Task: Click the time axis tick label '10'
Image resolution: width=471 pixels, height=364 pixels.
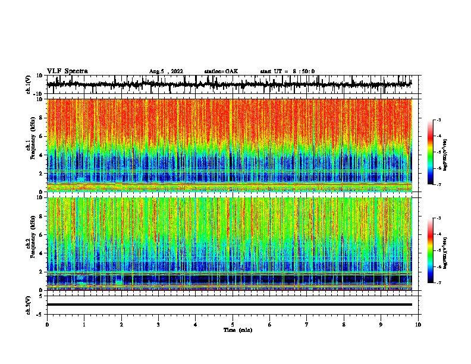Action: 418,325
